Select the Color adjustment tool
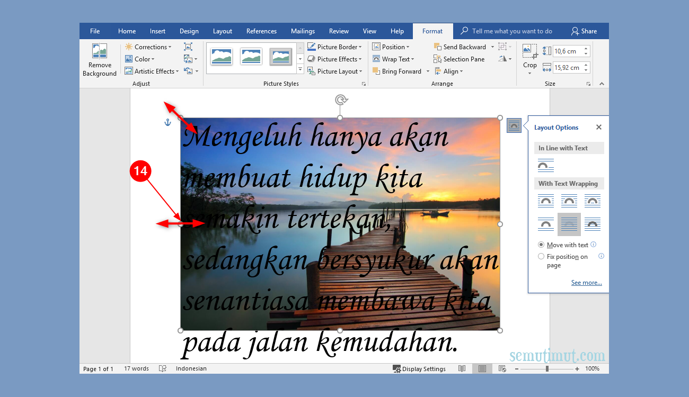The image size is (689, 397). (x=139, y=59)
